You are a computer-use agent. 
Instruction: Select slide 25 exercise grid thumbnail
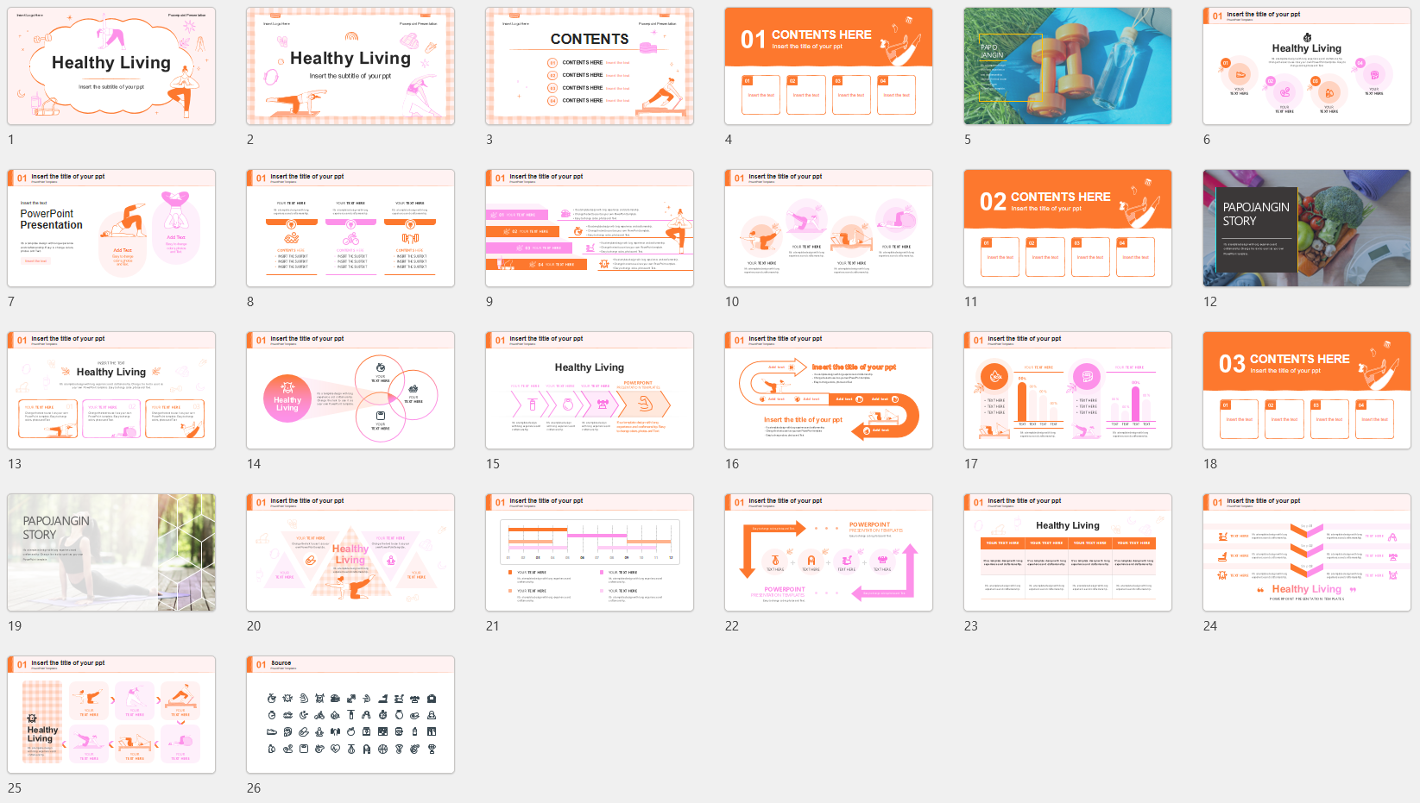[111, 715]
